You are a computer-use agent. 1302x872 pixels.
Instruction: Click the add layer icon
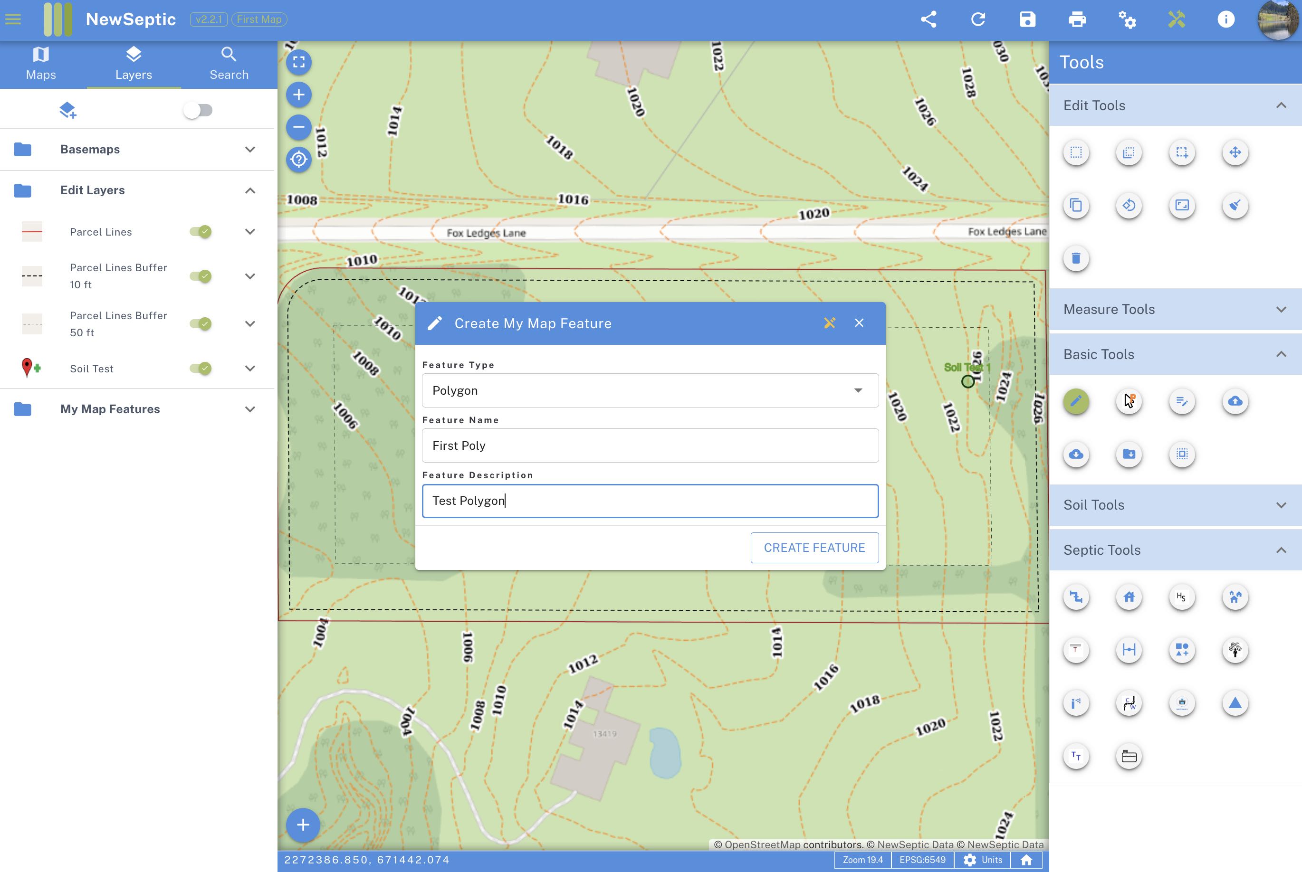pyautogui.click(x=67, y=110)
